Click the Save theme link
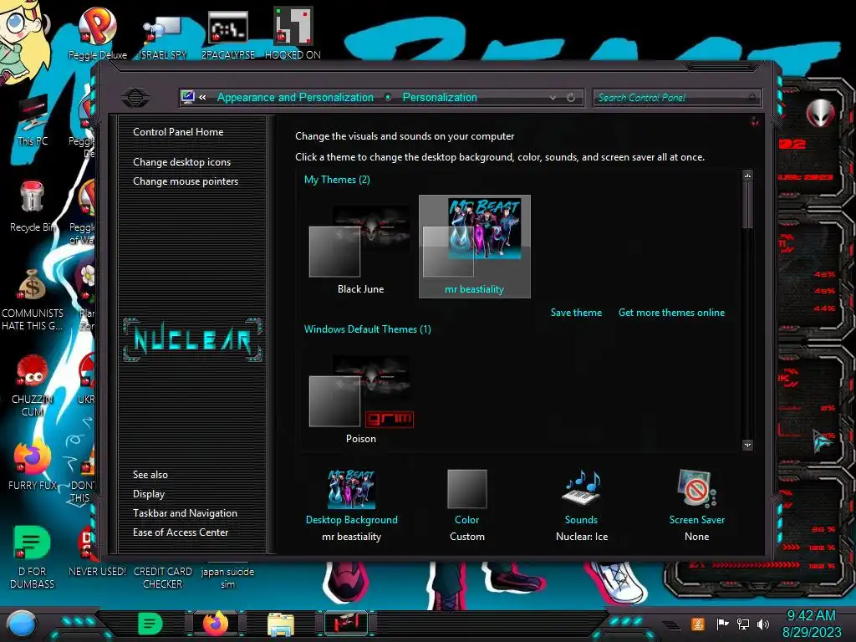The height and width of the screenshot is (642, 856). coord(576,313)
